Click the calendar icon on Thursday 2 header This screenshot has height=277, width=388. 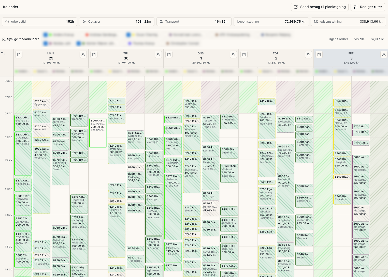[244, 54]
